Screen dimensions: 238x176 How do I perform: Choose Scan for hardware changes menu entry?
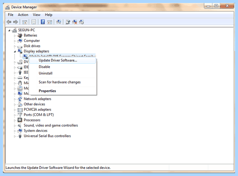point(63,82)
